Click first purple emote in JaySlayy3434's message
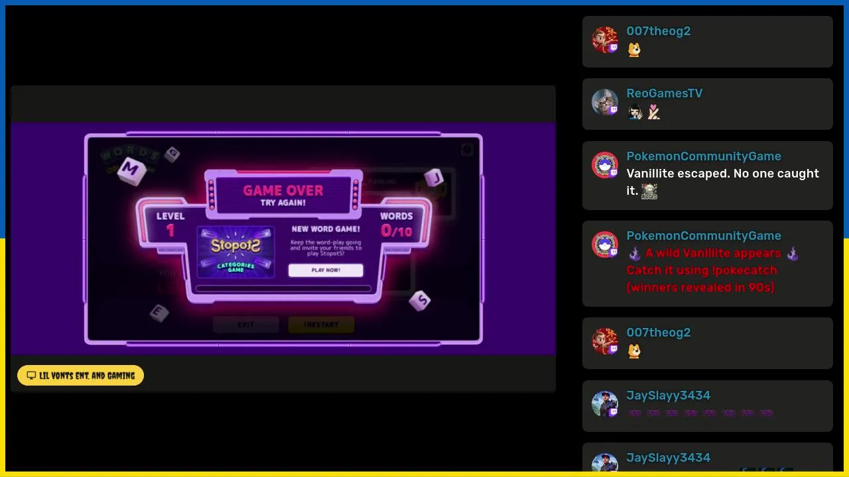 coord(634,413)
